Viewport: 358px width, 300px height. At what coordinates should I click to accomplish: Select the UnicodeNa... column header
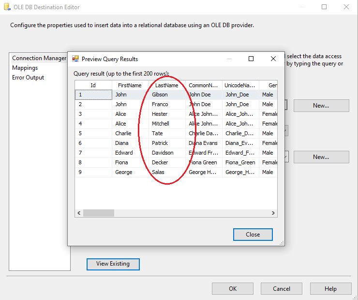click(240, 85)
